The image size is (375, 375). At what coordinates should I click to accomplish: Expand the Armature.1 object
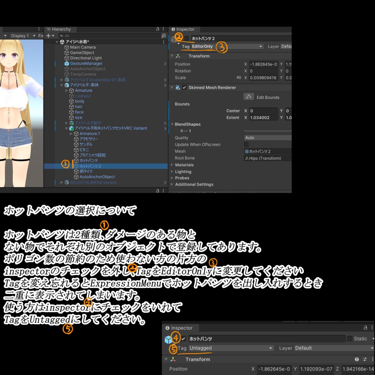click(71, 134)
